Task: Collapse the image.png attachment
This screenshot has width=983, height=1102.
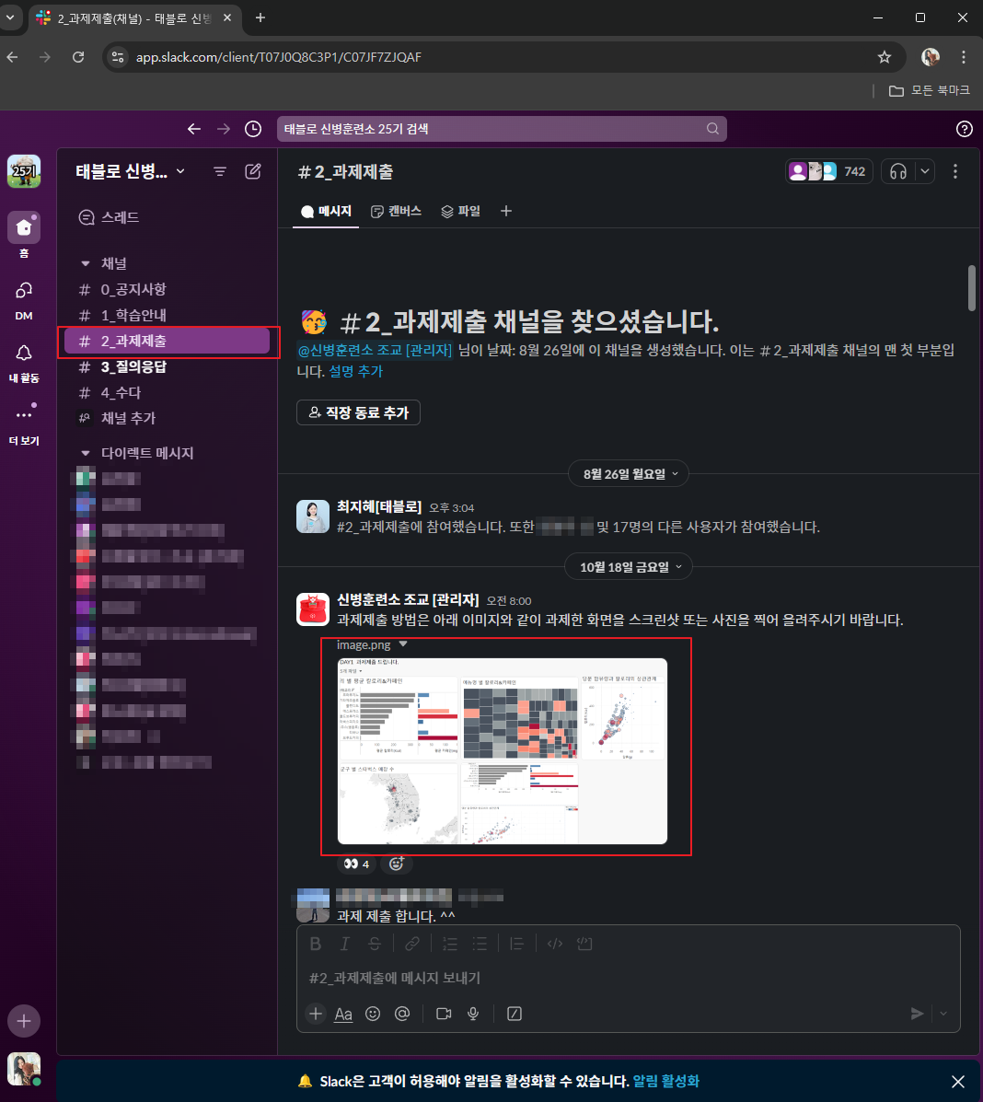Action: (x=403, y=644)
